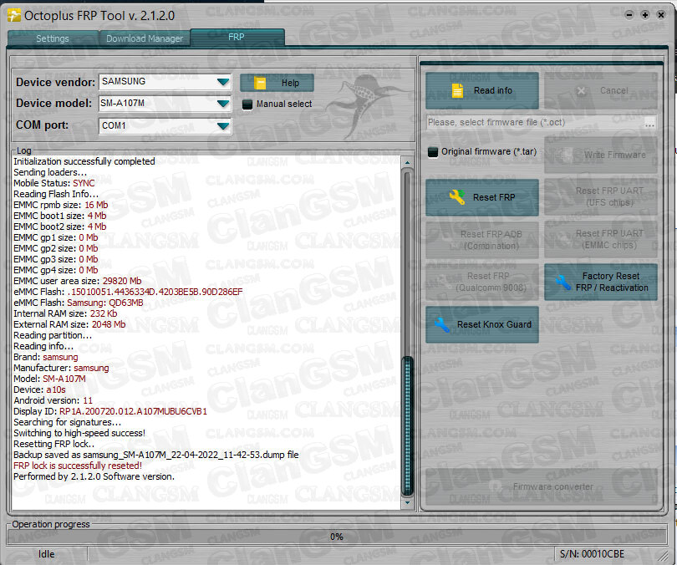
Task: Click the 'Device: a10s' log line
Action: [40, 389]
